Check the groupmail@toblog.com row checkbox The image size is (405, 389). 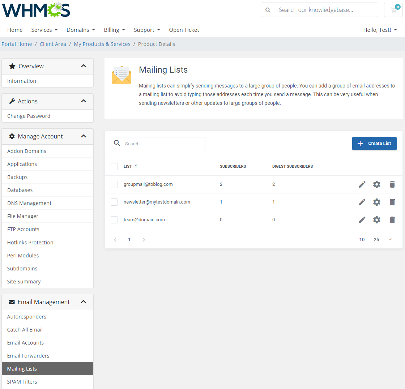point(114,184)
